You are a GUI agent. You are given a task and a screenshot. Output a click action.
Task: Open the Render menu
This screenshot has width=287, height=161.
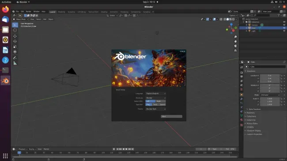coord(28,11)
